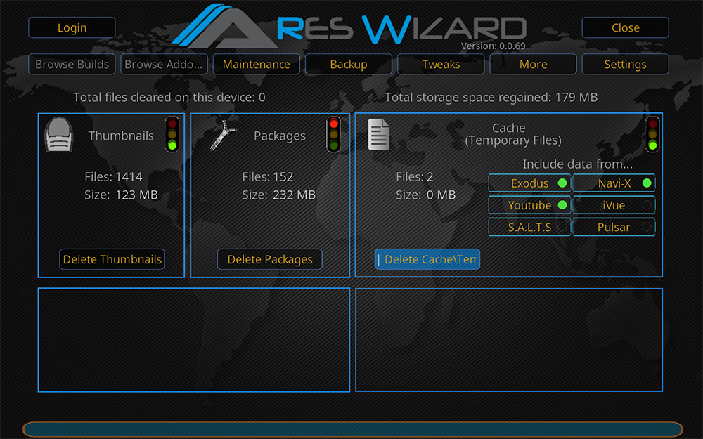This screenshot has width=703, height=439.
Task: Click Delete Cache\Temp button
Action: pyautogui.click(x=427, y=259)
